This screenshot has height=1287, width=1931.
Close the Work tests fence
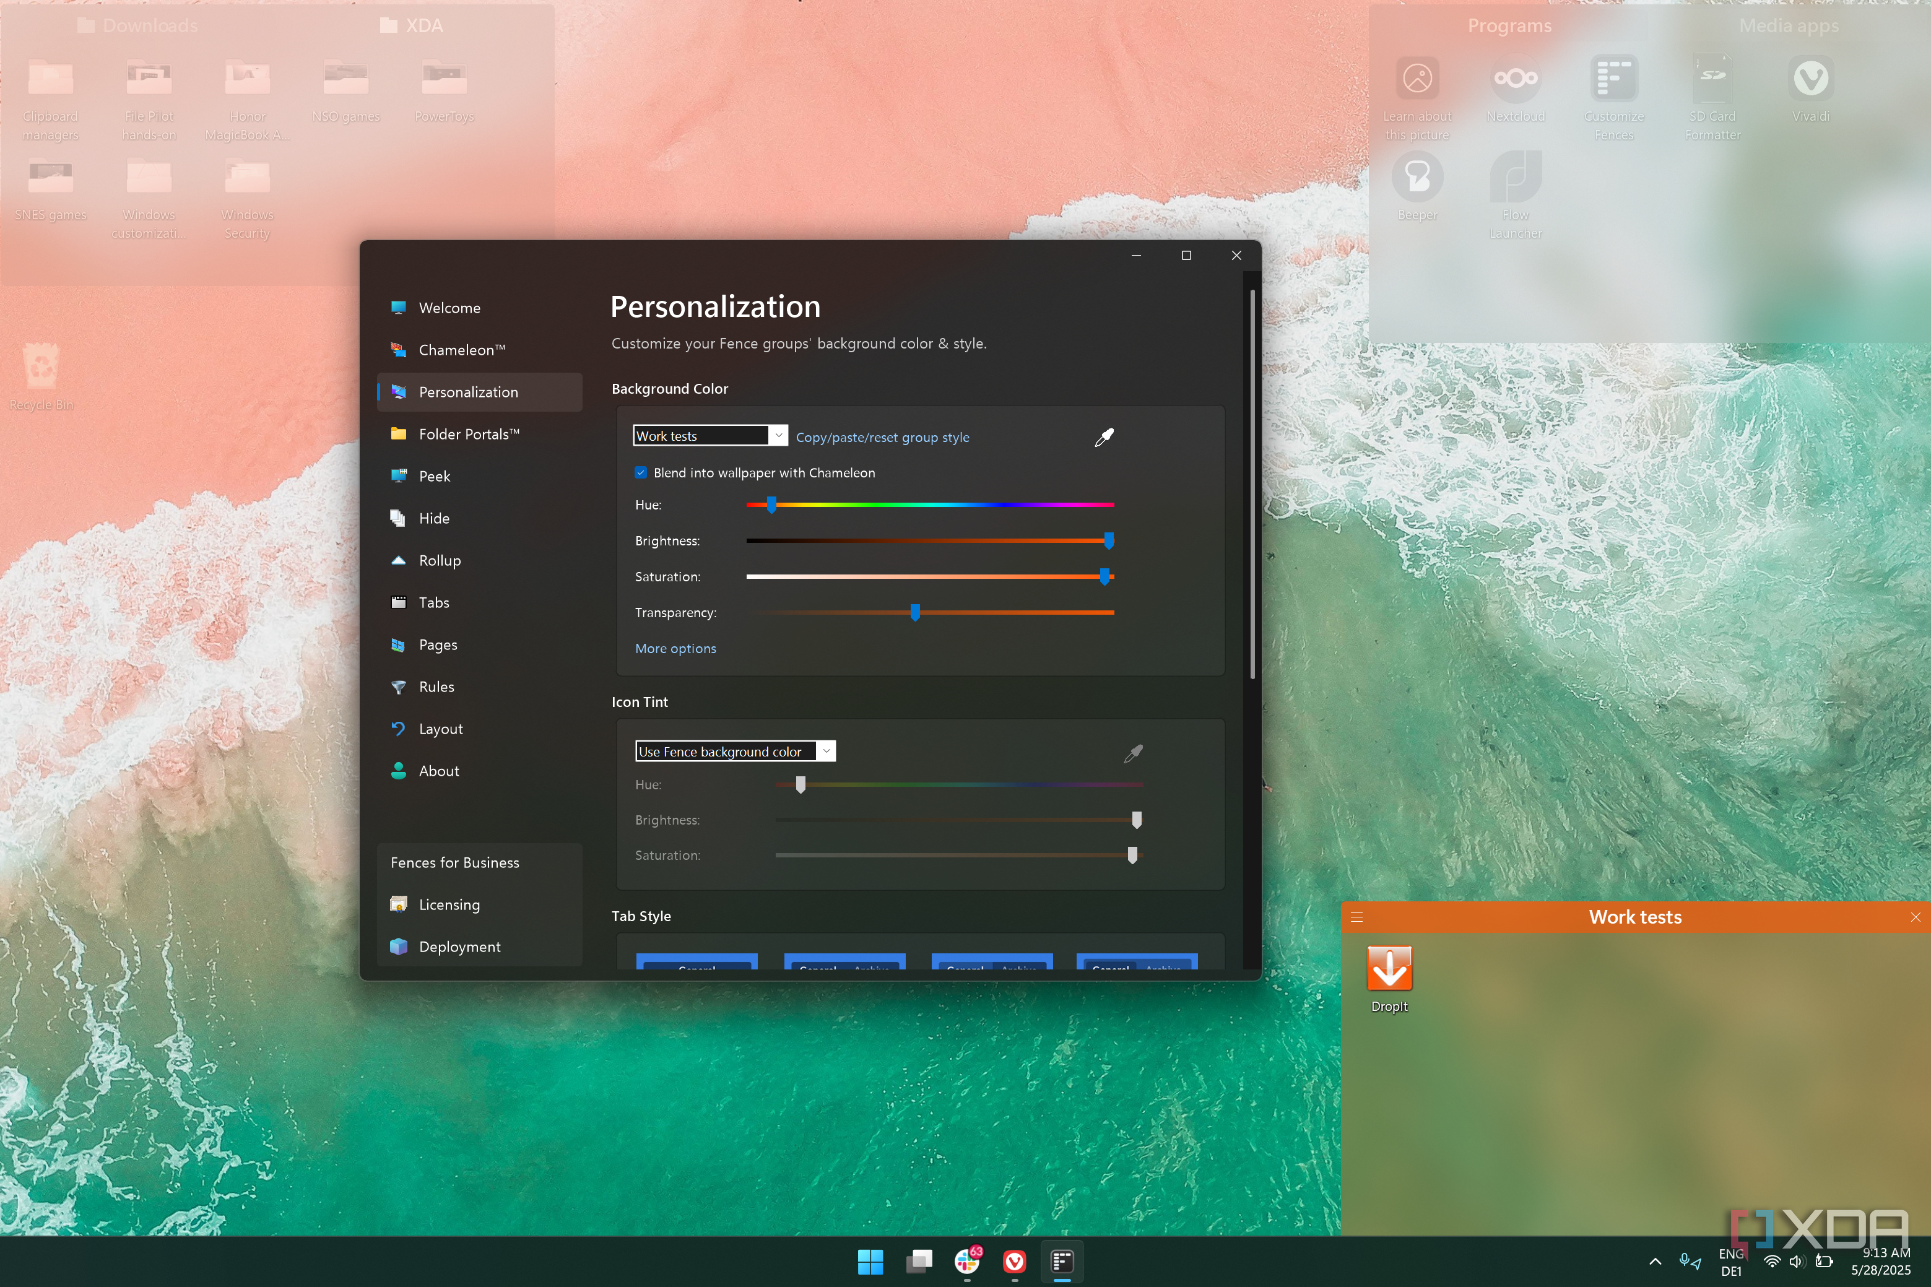tap(1914, 917)
